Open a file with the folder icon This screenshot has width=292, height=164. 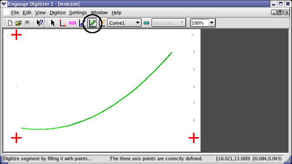[18, 23]
